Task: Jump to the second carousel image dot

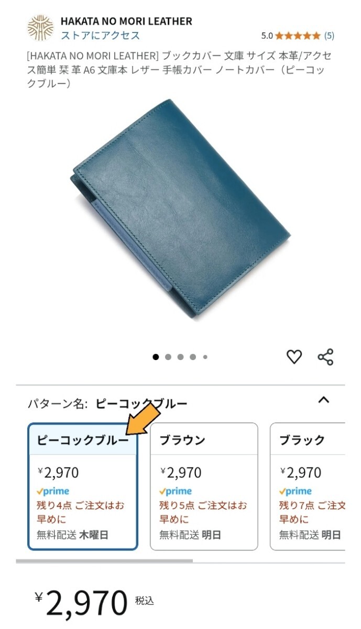Action: (x=168, y=357)
